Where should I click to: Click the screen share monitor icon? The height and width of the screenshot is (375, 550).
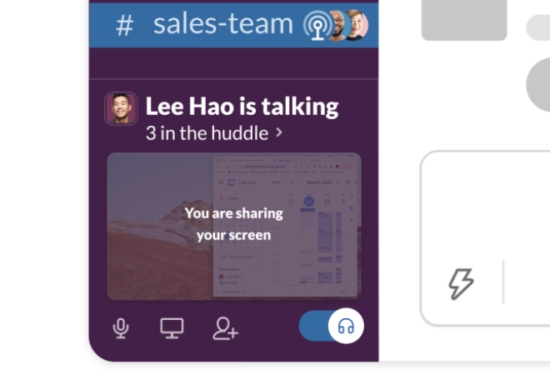(172, 328)
